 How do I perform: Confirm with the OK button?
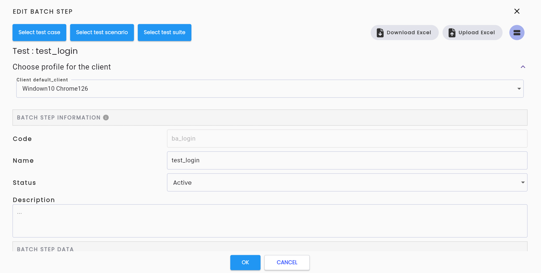(x=245, y=262)
